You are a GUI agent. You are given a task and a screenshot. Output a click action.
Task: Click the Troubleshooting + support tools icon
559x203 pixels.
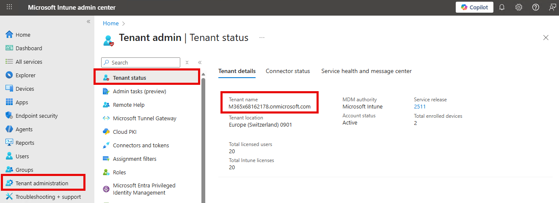(9, 197)
